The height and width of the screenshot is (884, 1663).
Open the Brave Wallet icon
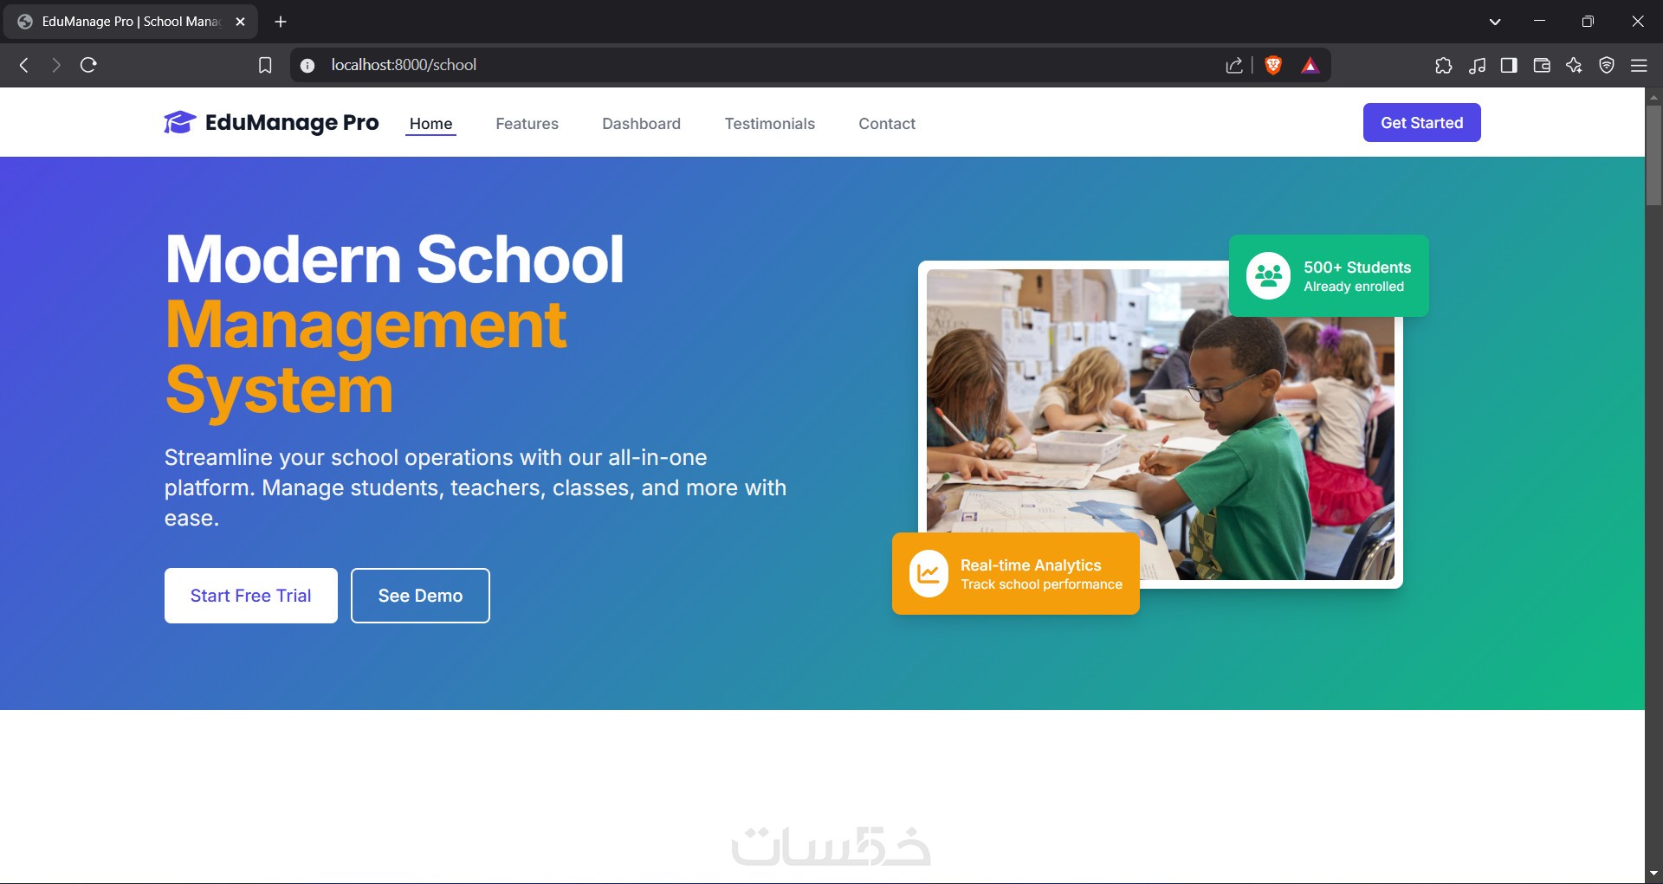[x=1542, y=65]
